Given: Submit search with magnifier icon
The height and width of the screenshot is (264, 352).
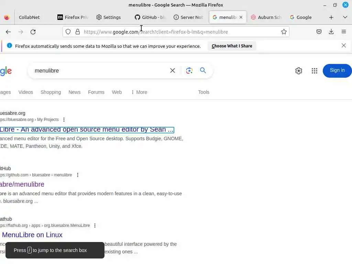Looking at the screenshot, I should (203, 70).
